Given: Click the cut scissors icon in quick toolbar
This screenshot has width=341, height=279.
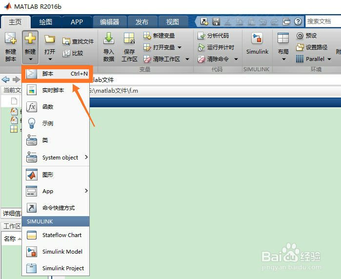Looking at the screenshot, I should tap(228, 21).
